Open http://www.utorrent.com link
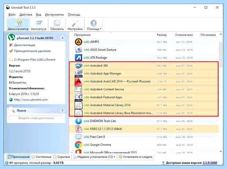The image size is (227, 169). [x=31, y=100]
